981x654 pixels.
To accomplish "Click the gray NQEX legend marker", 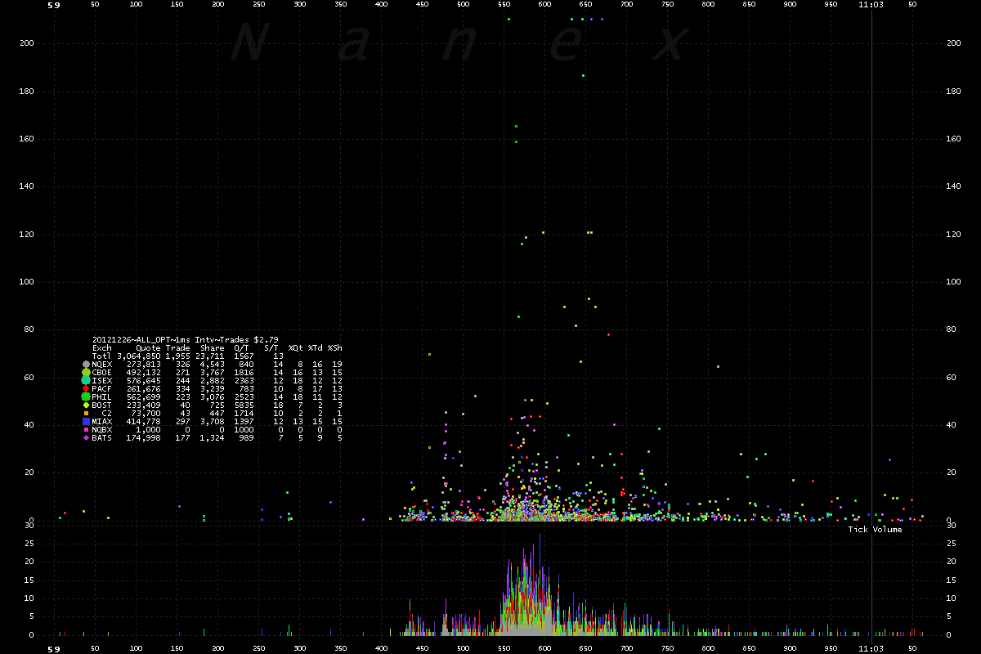I will pos(86,364).
